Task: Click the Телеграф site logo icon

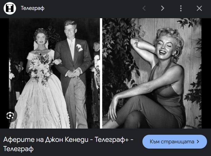Action: click(x=10, y=8)
